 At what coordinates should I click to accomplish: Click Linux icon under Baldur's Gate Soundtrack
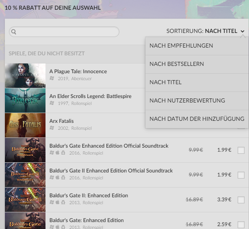(63, 153)
